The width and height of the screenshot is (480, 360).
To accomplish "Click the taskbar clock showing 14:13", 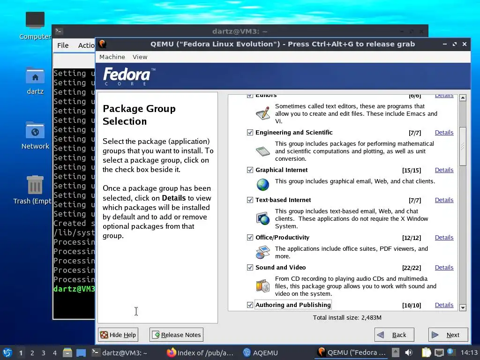I will [469, 352].
